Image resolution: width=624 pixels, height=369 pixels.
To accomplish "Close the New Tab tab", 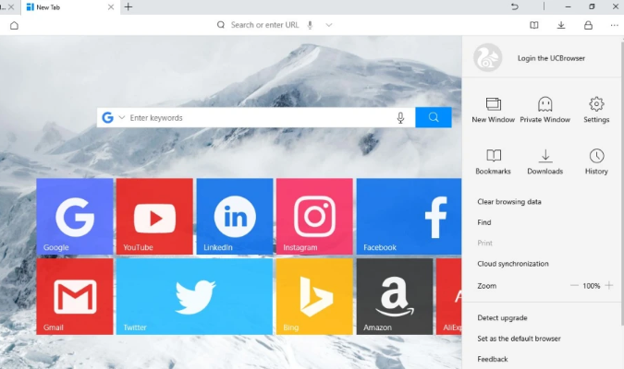I will [111, 7].
